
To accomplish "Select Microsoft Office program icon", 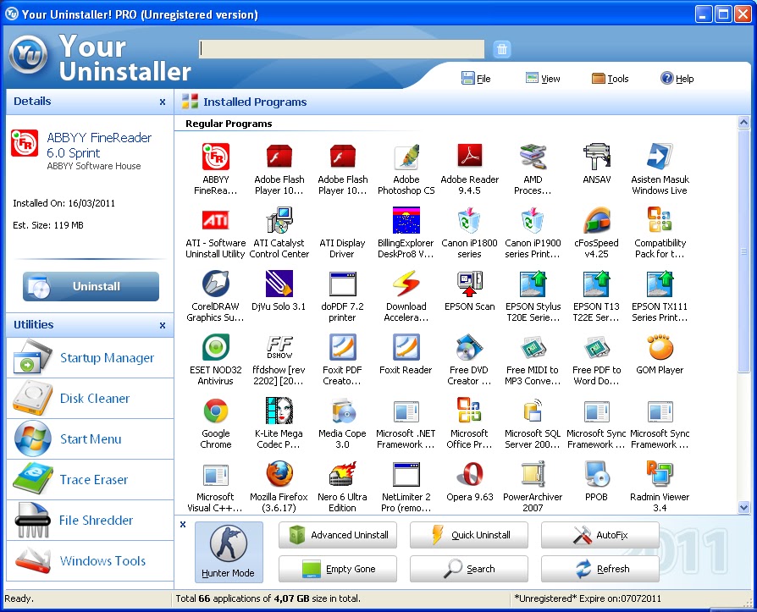I will 469,411.
